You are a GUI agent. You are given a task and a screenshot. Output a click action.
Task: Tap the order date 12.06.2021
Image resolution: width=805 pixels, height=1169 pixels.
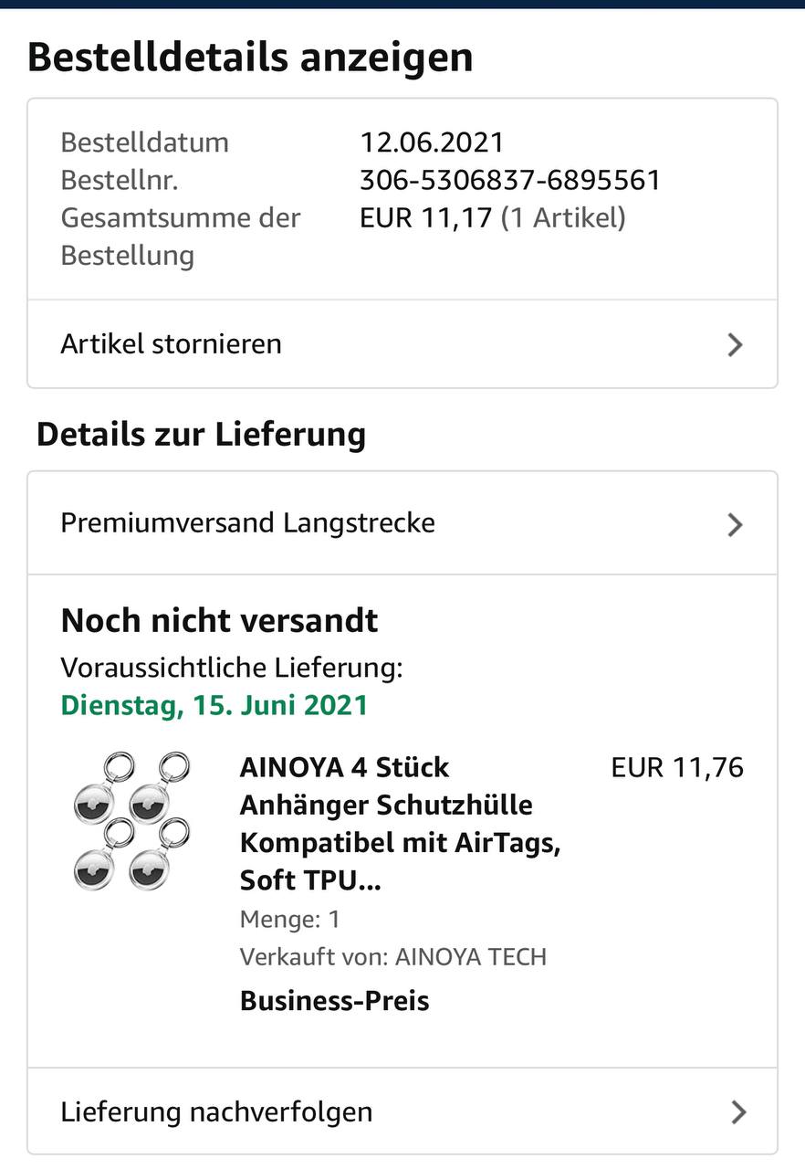pos(432,142)
